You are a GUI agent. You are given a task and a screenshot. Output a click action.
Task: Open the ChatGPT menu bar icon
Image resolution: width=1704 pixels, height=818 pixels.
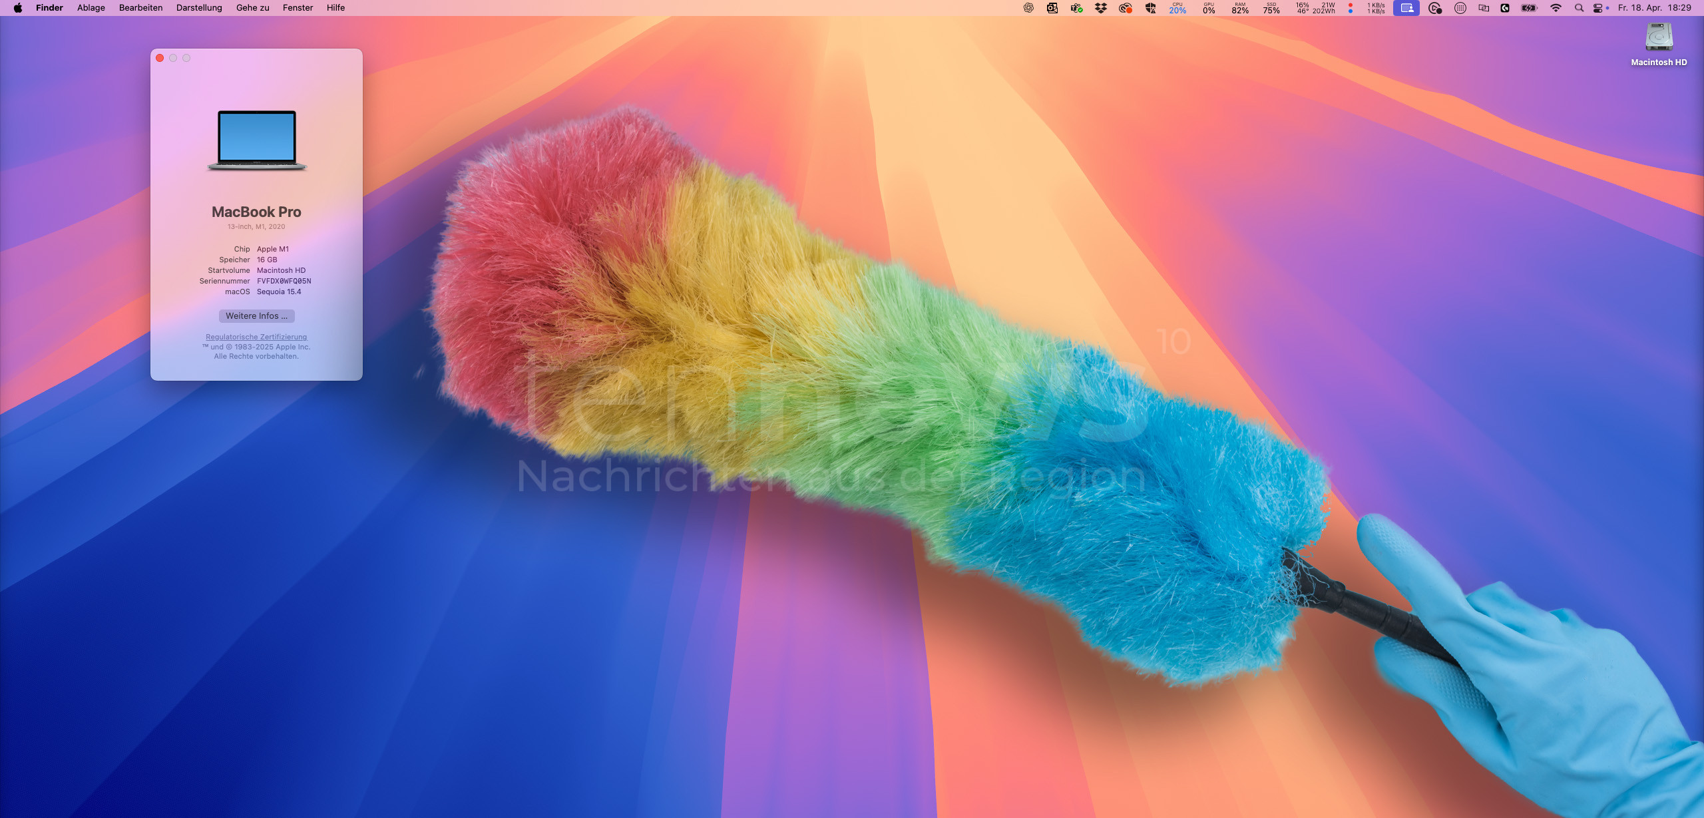click(1028, 8)
